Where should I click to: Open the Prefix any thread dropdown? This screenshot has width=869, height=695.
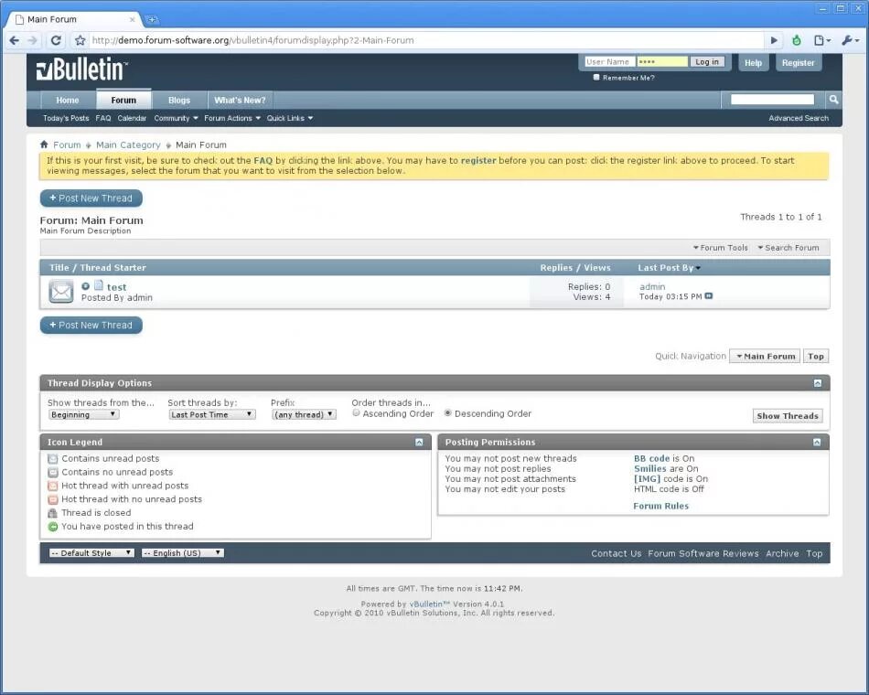click(x=304, y=414)
